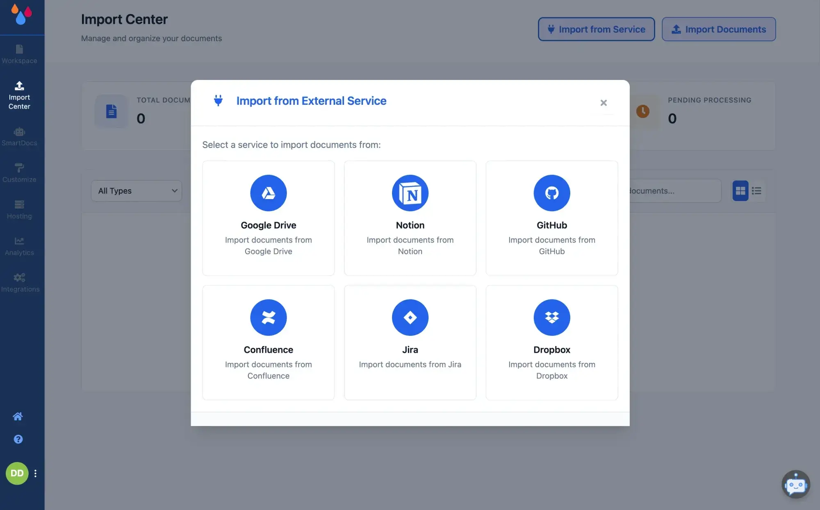
Task: Pick the GitHub service icon
Action: [x=551, y=193]
